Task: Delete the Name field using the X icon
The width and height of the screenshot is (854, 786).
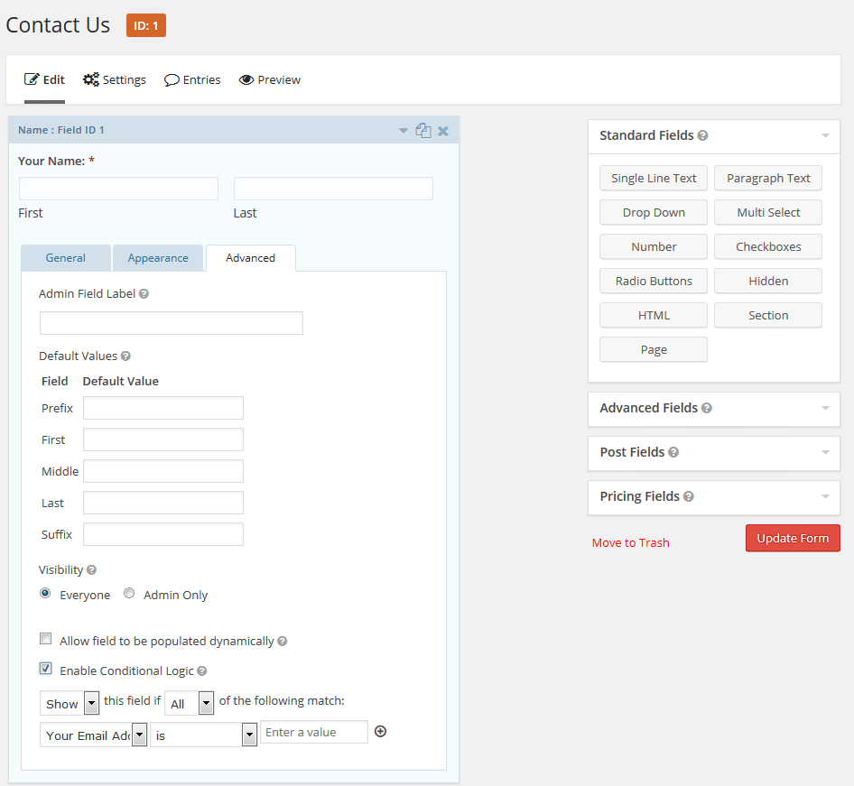Action: click(x=443, y=131)
